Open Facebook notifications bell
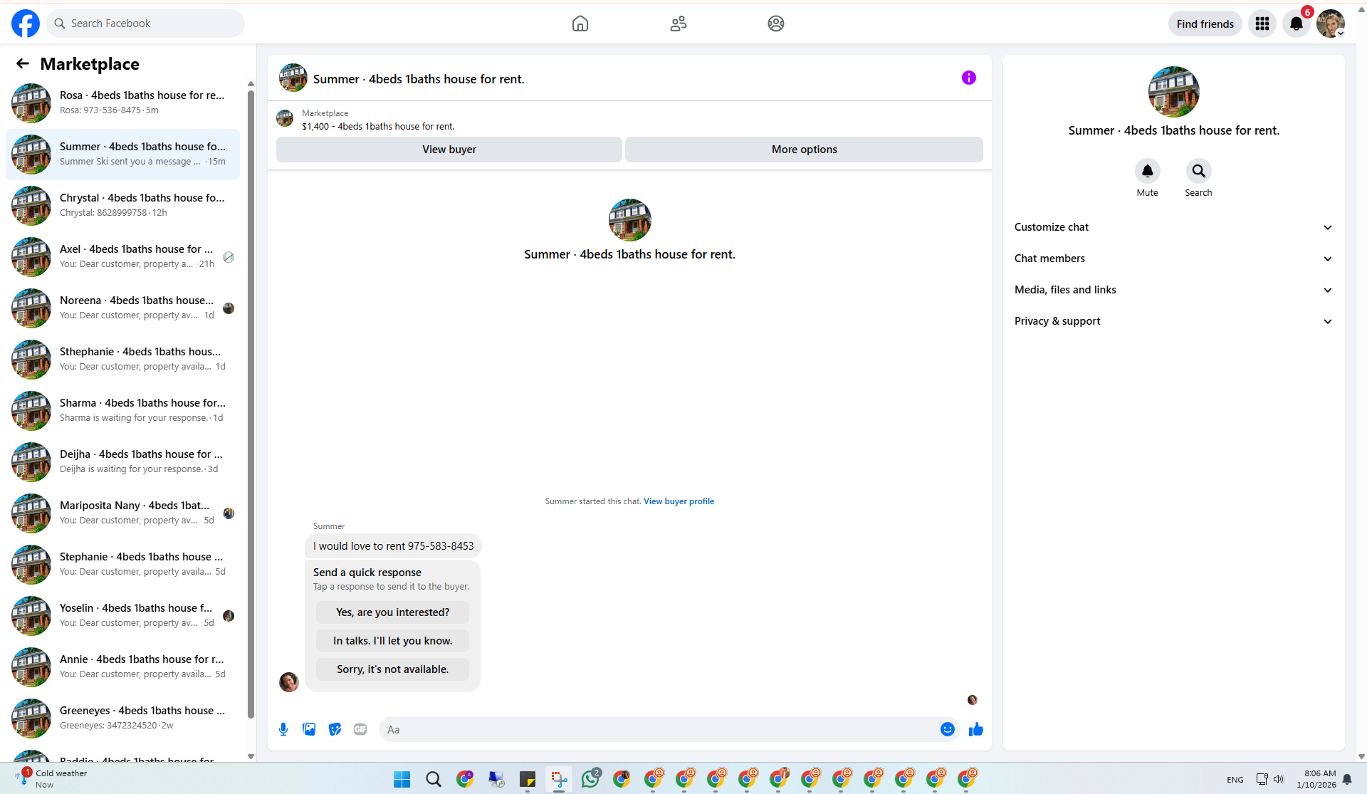Screen dimensions: 1367x794 1296,24
